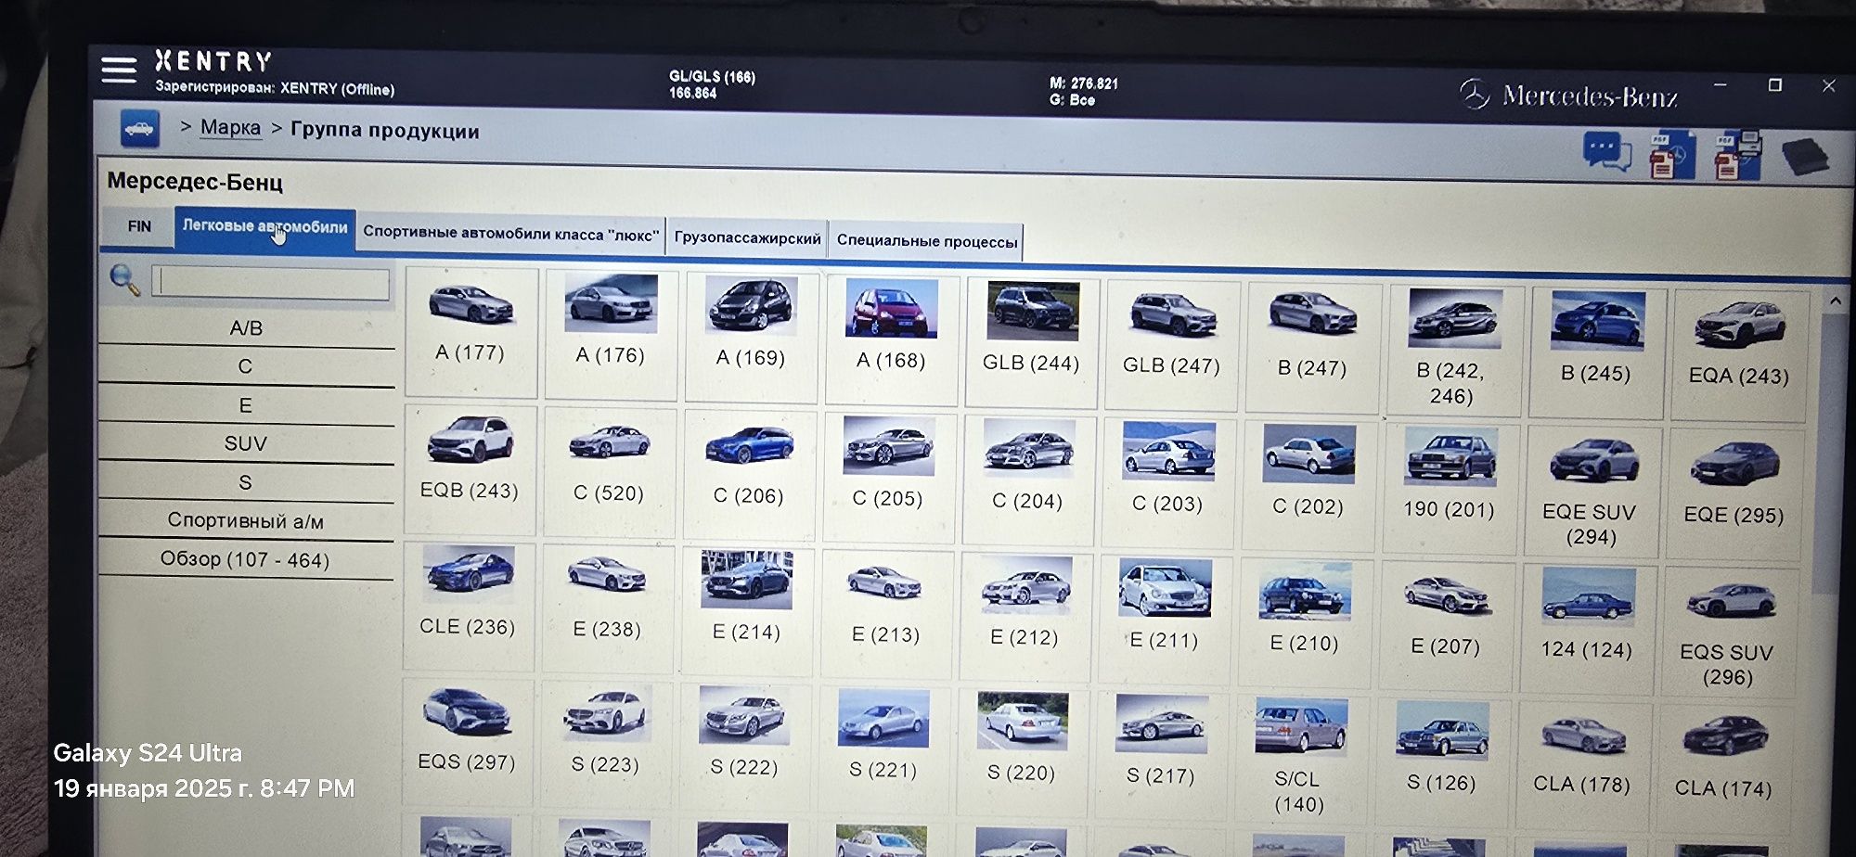Click the black book manual icon
This screenshot has width=1856, height=857.
(x=1805, y=157)
